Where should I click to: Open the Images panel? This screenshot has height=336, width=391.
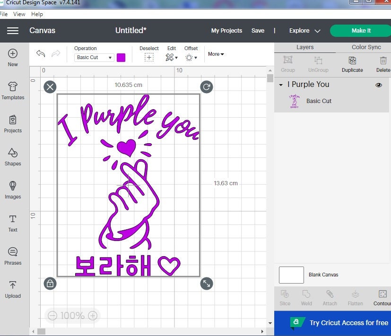click(x=13, y=190)
